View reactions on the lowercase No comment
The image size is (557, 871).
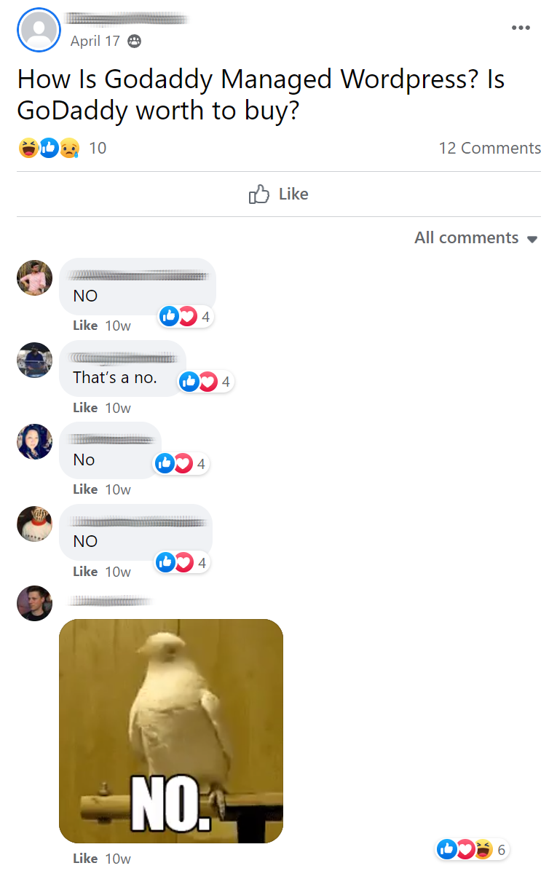pos(181,463)
